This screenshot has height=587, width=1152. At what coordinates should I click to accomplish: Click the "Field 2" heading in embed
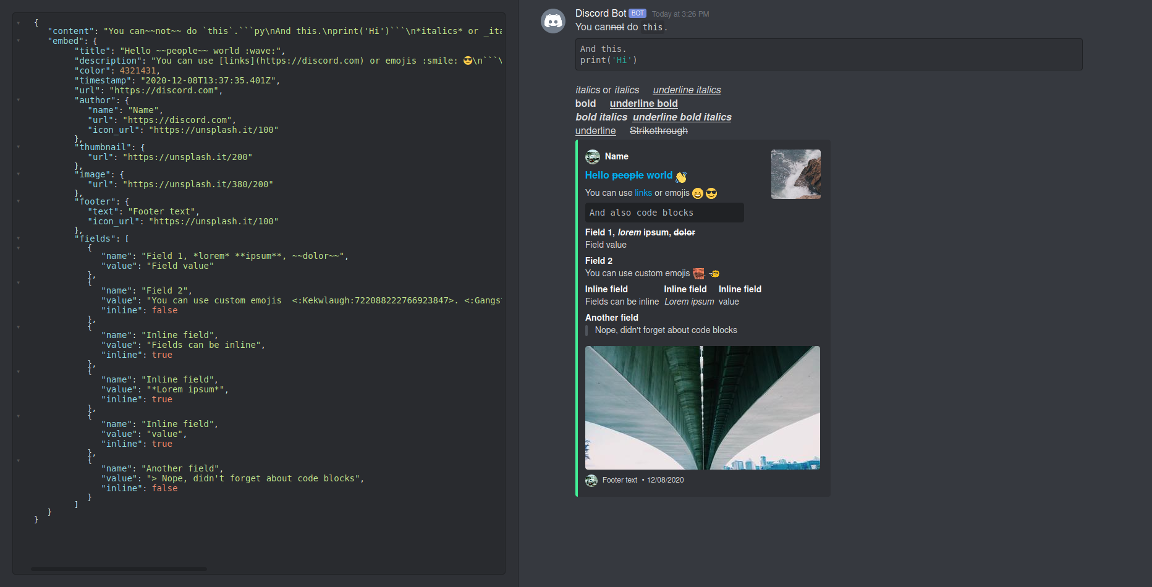click(x=599, y=261)
